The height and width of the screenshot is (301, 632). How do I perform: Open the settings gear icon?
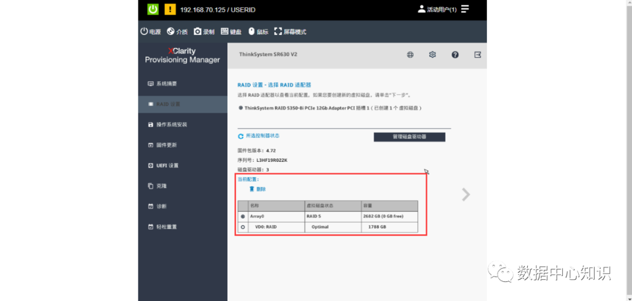(432, 55)
